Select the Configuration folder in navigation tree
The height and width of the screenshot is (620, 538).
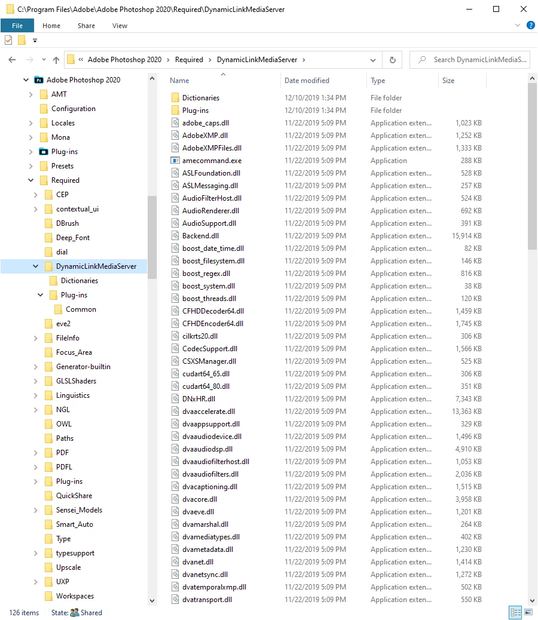click(73, 109)
